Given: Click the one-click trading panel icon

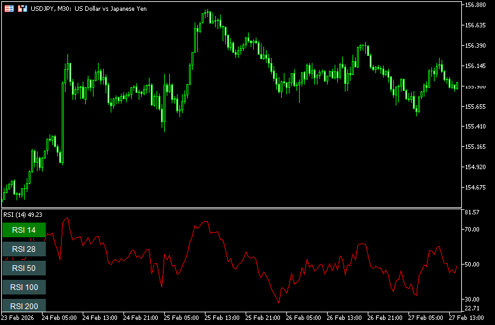Looking at the screenshot, I should (x=22, y=8).
